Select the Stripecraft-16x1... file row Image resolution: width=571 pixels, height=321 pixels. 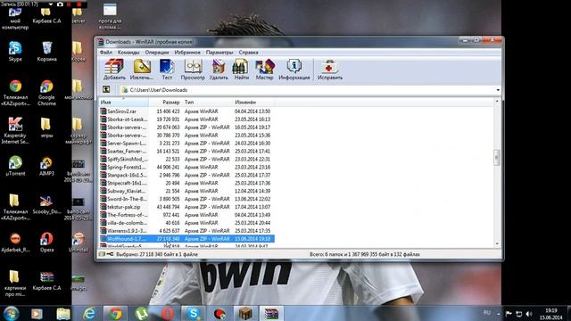[186, 183]
